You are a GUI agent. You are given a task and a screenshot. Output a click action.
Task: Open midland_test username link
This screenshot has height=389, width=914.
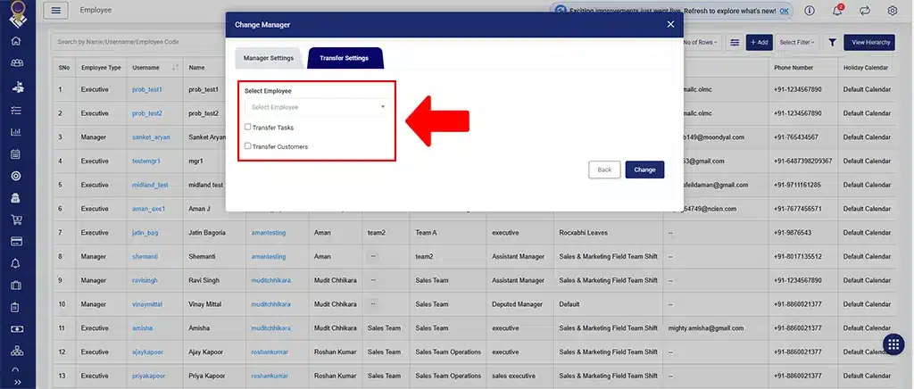click(x=150, y=186)
